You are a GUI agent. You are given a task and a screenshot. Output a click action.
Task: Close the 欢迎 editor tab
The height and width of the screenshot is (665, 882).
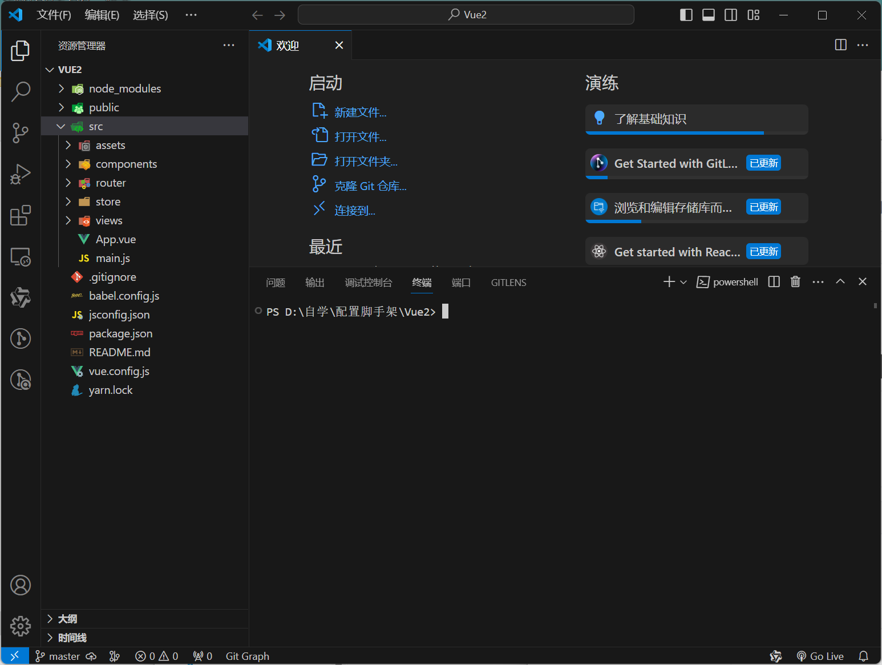[x=339, y=45]
